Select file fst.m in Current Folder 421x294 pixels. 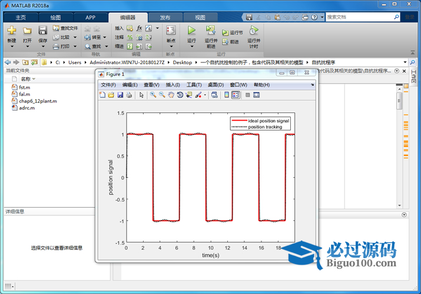pyautogui.click(x=24, y=88)
